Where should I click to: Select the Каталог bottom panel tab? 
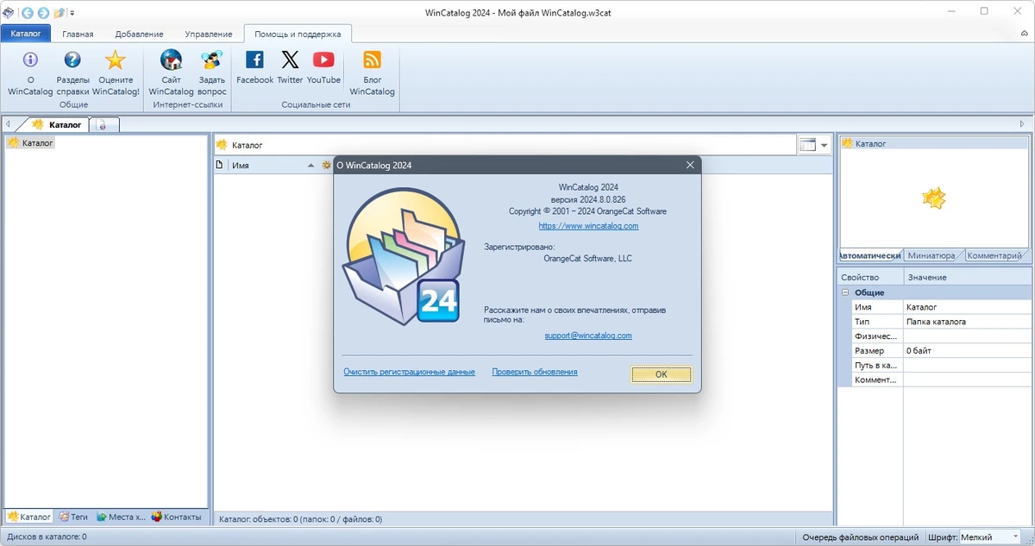(x=29, y=517)
